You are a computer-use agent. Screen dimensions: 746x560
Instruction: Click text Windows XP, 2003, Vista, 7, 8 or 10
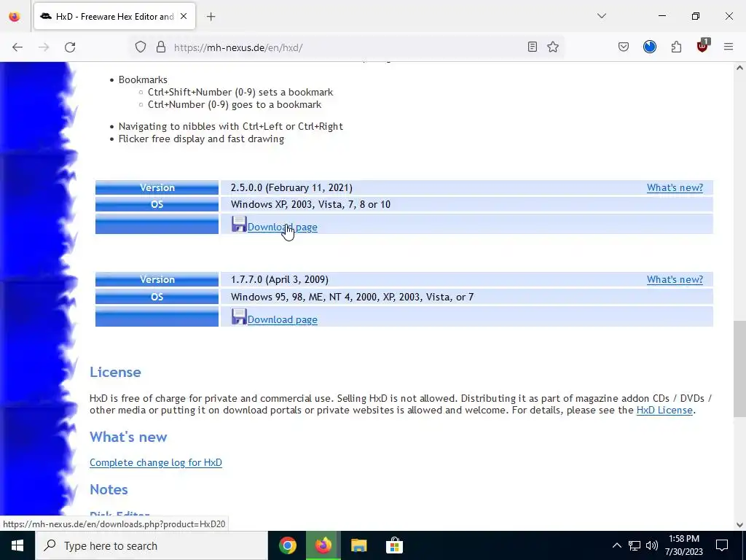[x=310, y=204]
